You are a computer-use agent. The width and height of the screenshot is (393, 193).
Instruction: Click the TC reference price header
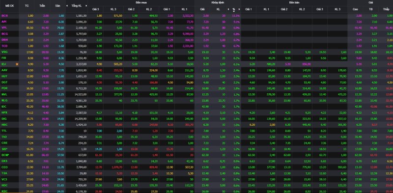pyautogui.click(x=27, y=5)
